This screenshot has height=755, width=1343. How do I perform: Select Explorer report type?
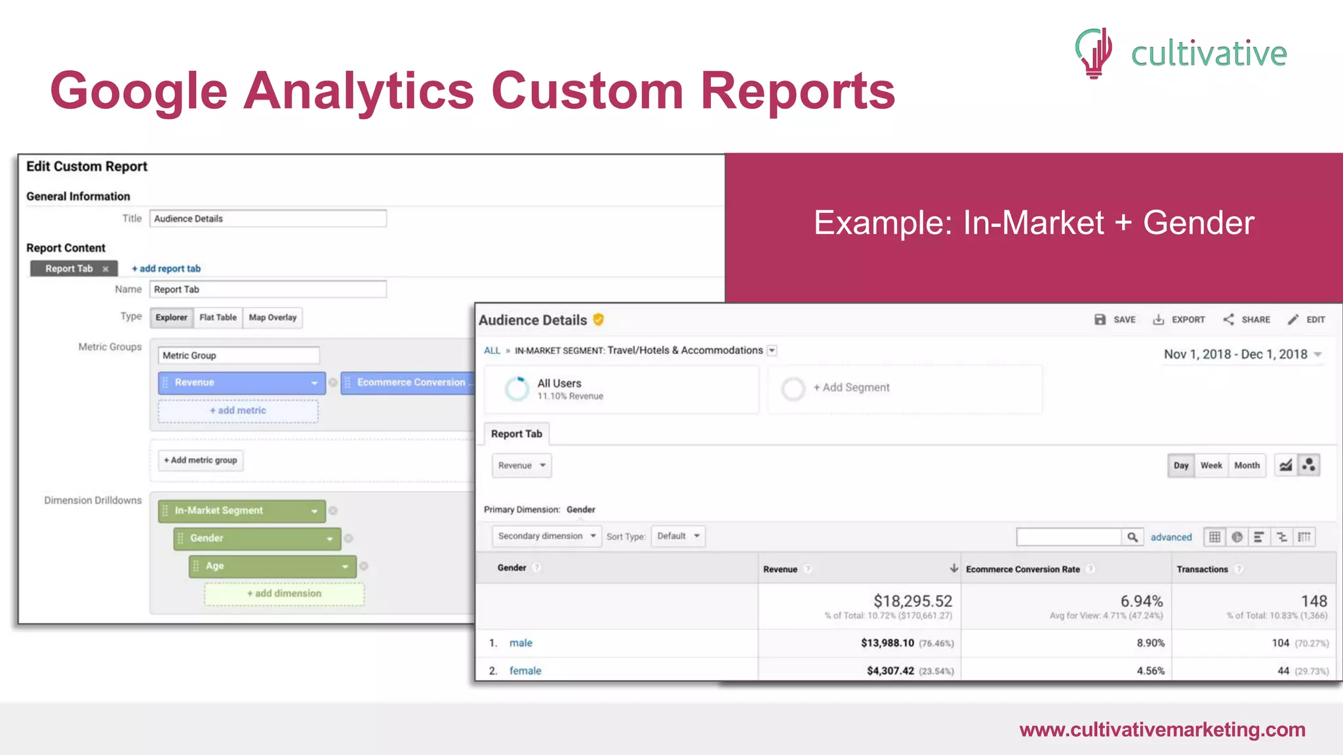pos(171,317)
